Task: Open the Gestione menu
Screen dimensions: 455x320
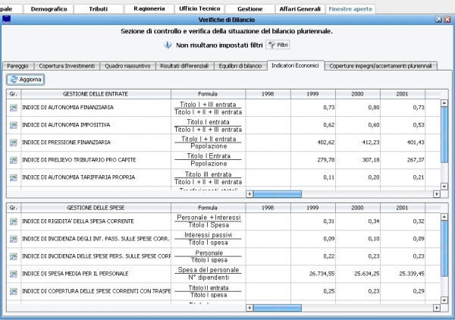Action: pyautogui.click(x=249, y=9)
